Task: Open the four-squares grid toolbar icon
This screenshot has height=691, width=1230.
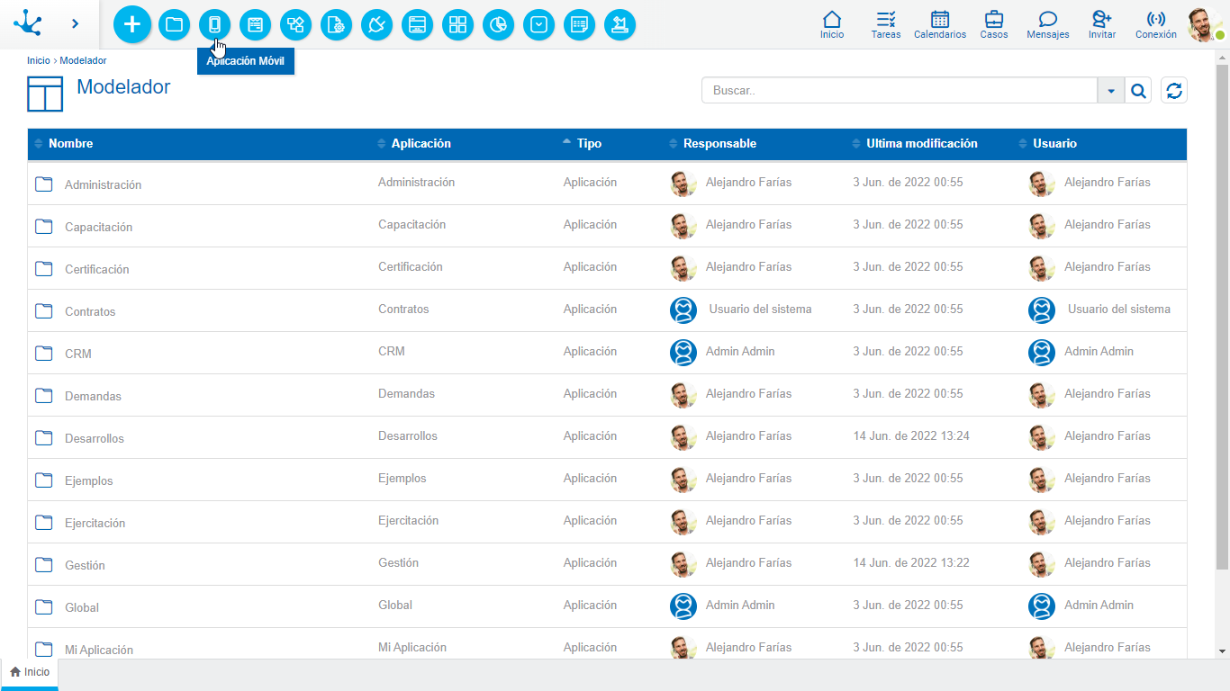Action: (x=457, y=25)
